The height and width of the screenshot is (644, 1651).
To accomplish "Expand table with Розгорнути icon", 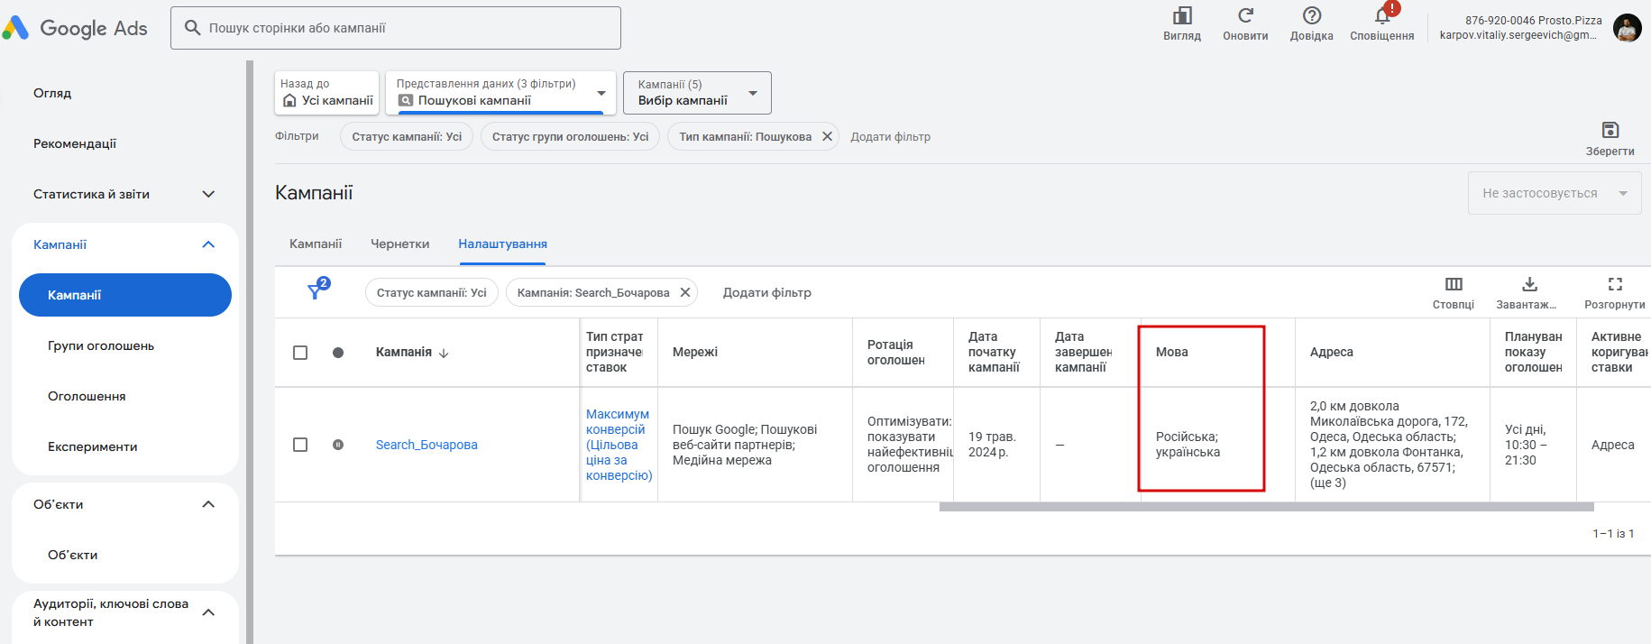I will (1615, 285).
